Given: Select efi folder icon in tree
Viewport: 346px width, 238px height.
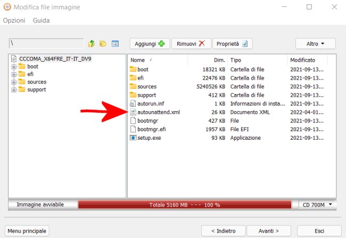Looking at the screenshot, I should click(22, 74).
